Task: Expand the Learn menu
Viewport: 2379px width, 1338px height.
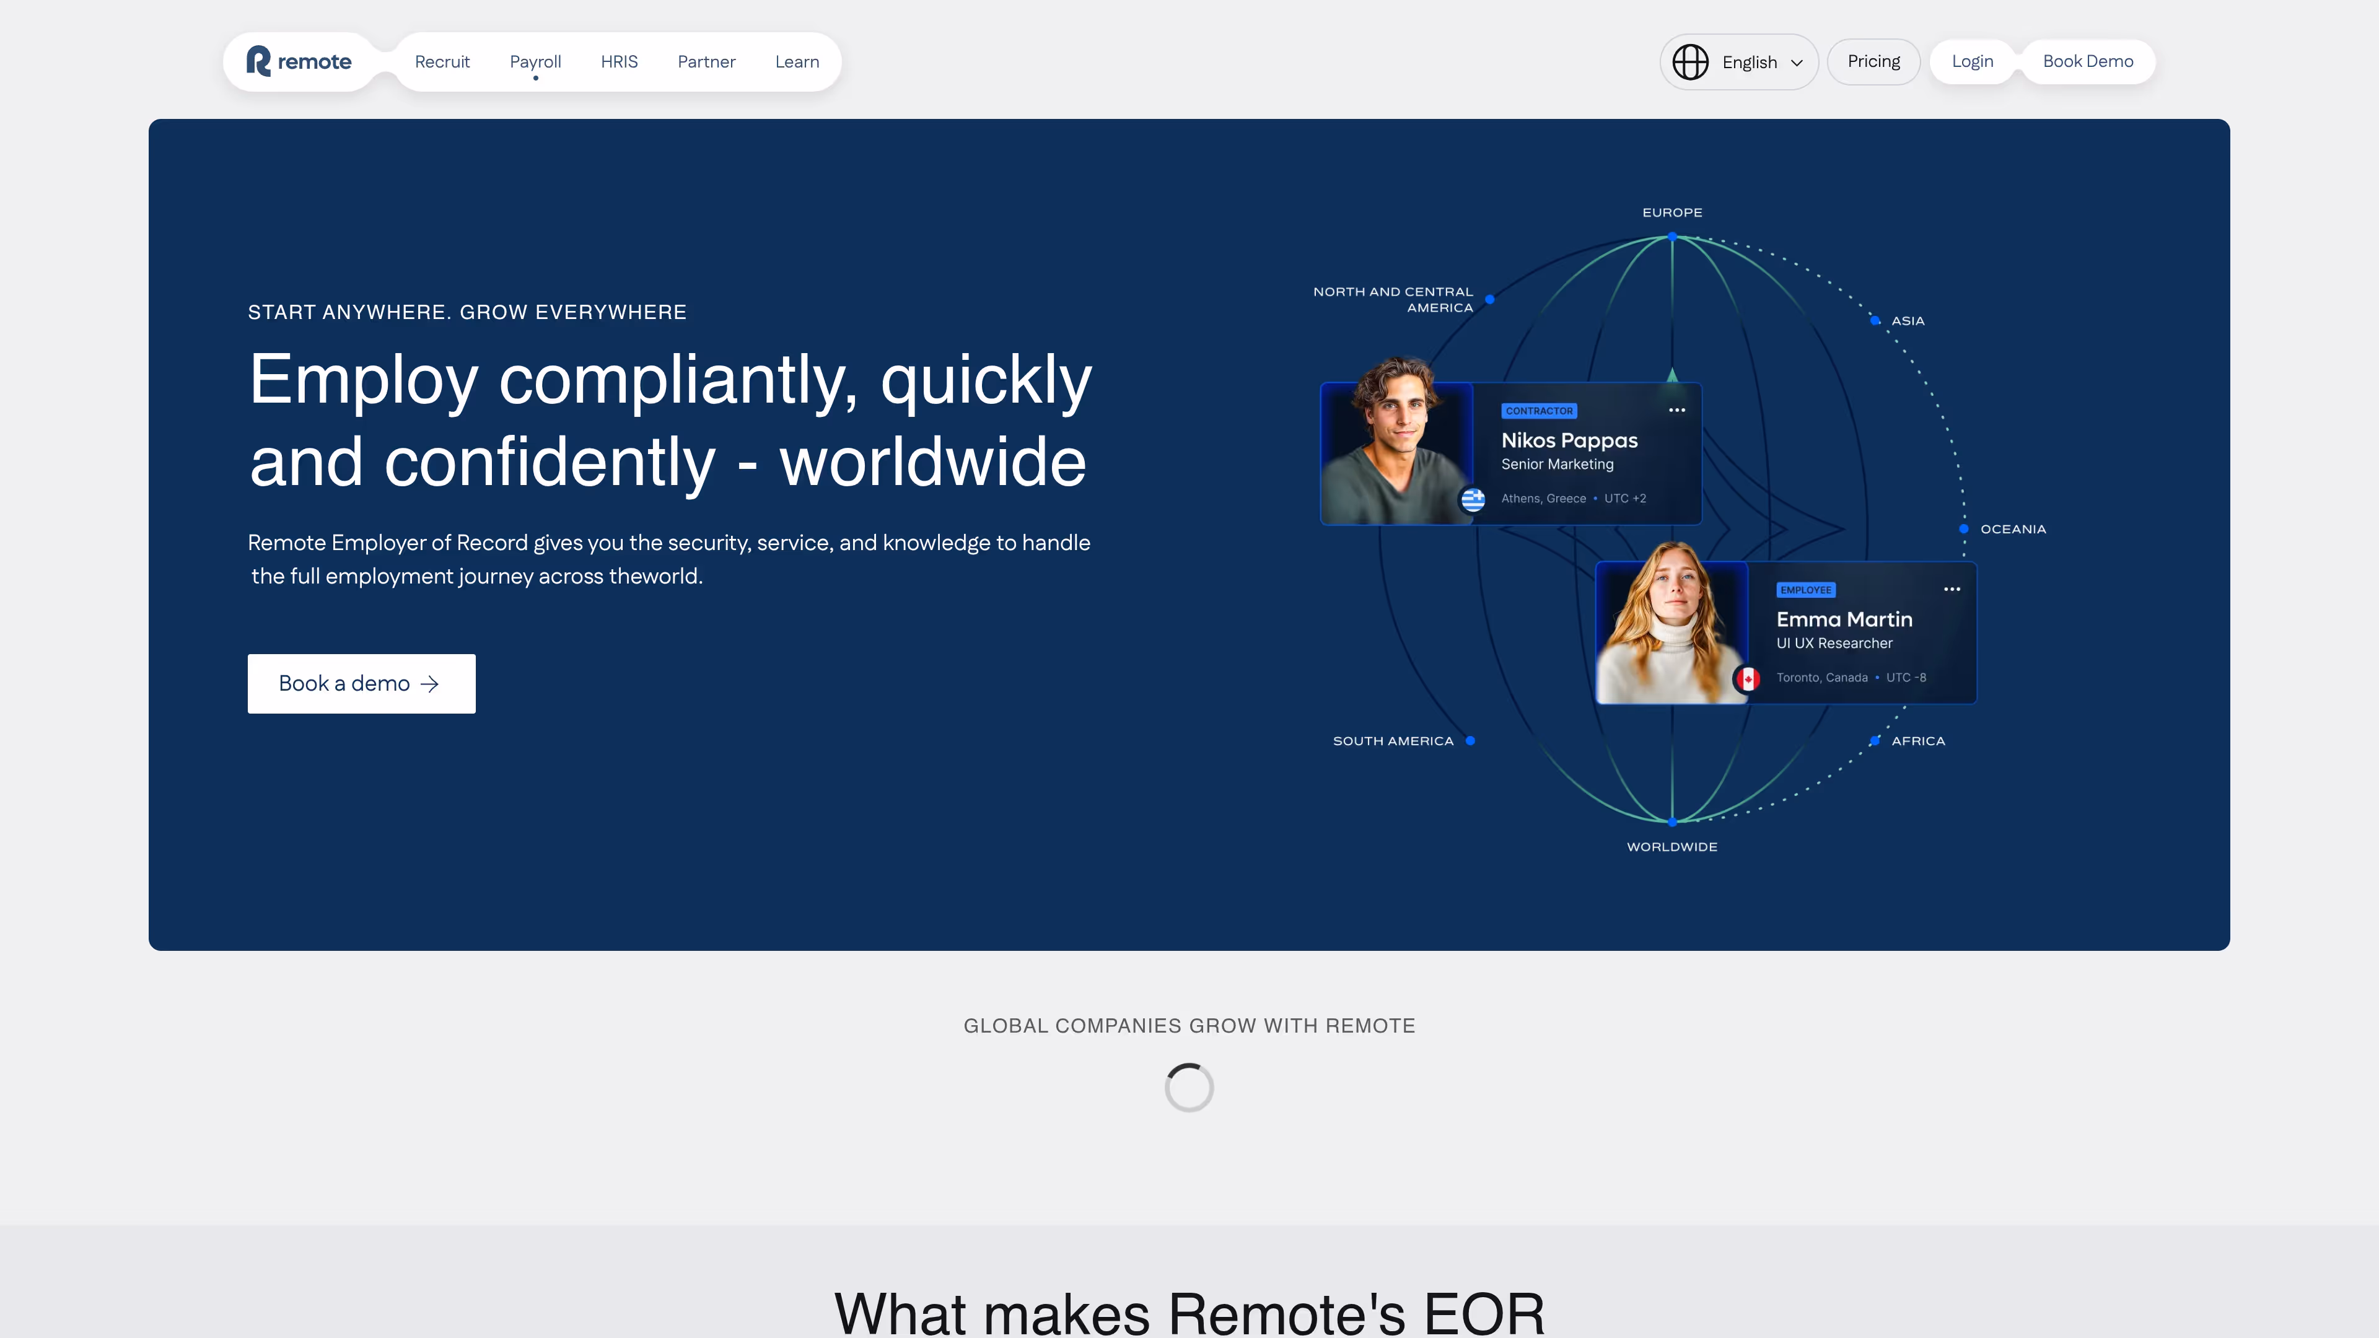Action: 796,62
